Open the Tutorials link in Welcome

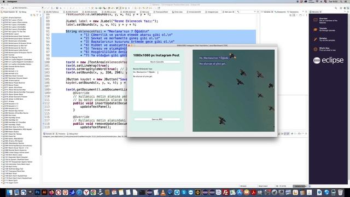(x=323, y=28)
